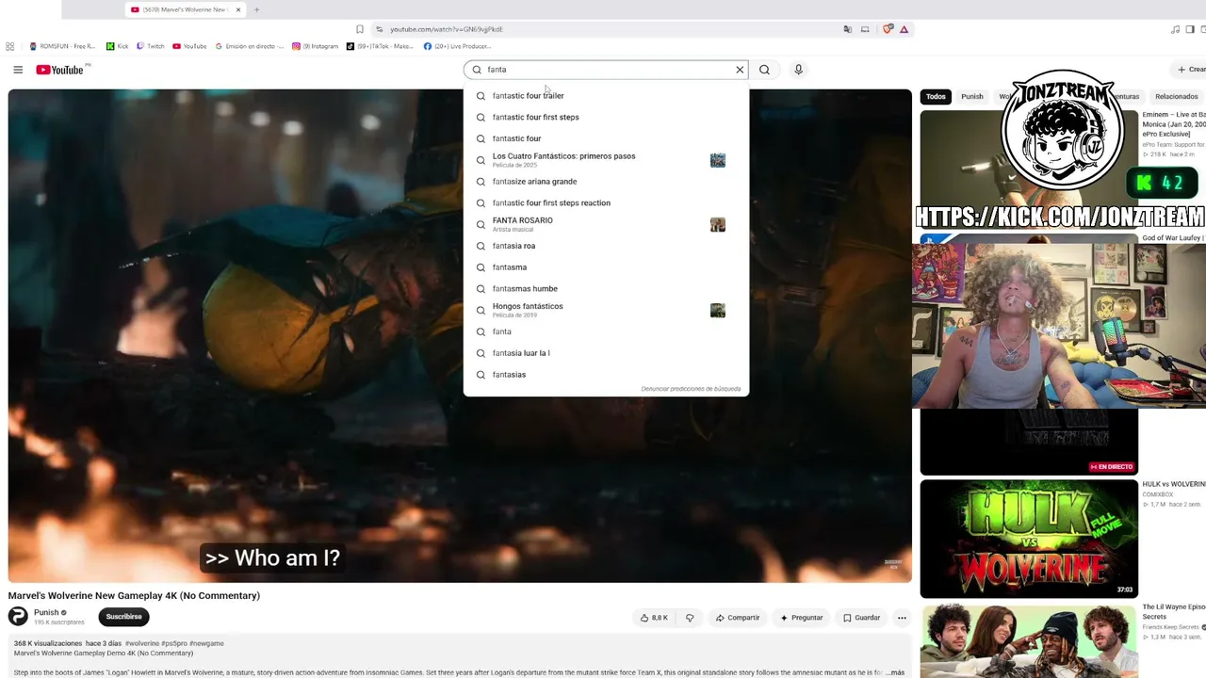The width and height of the screenshot is (1206, 678).
Task: Click the Crear button
Action: pyautogui.click(x=1191, y=70)
